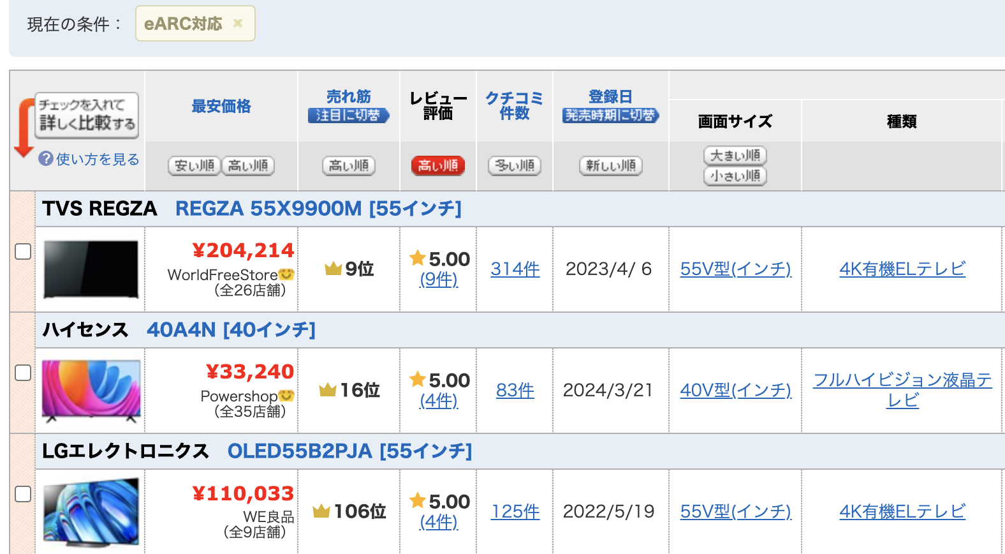Open the 使い方を見る help link

pyautogui.click(x=98, y=159)
